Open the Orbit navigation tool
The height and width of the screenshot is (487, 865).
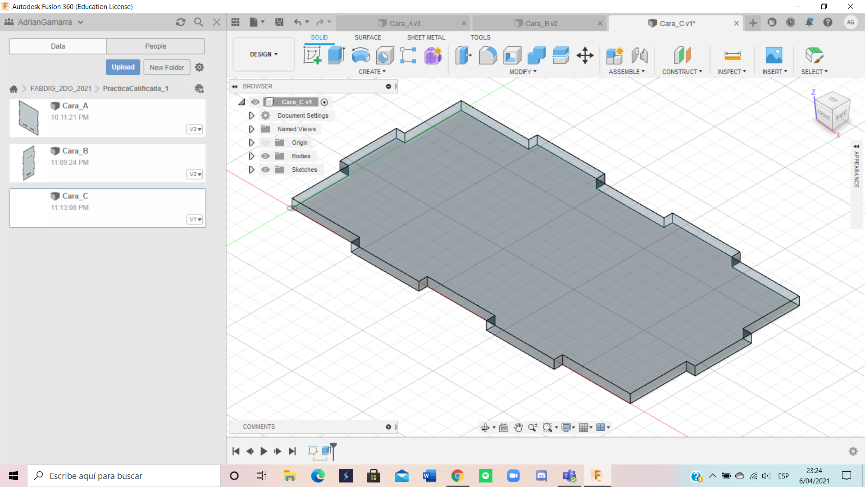[485, 427]
